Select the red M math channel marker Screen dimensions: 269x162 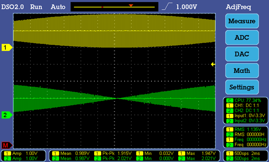coord(7,146)
